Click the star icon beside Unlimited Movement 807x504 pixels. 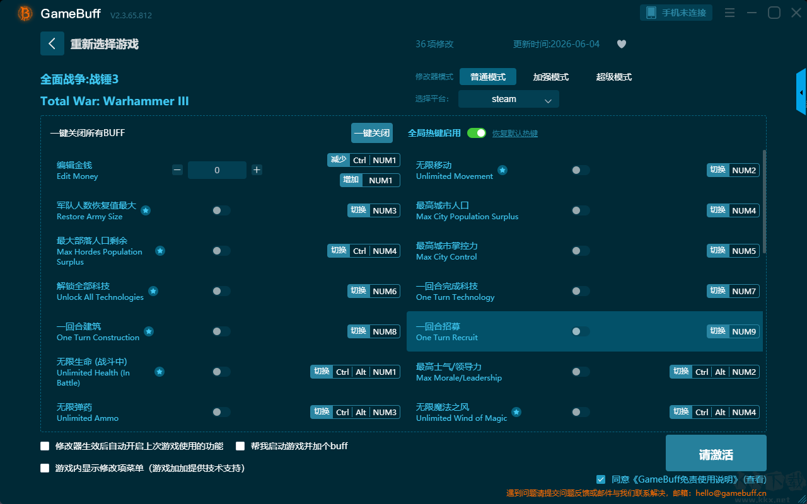(502, 170)
